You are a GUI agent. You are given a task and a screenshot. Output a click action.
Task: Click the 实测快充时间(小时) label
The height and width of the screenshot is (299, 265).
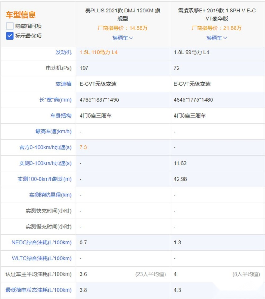click(49, 211)
